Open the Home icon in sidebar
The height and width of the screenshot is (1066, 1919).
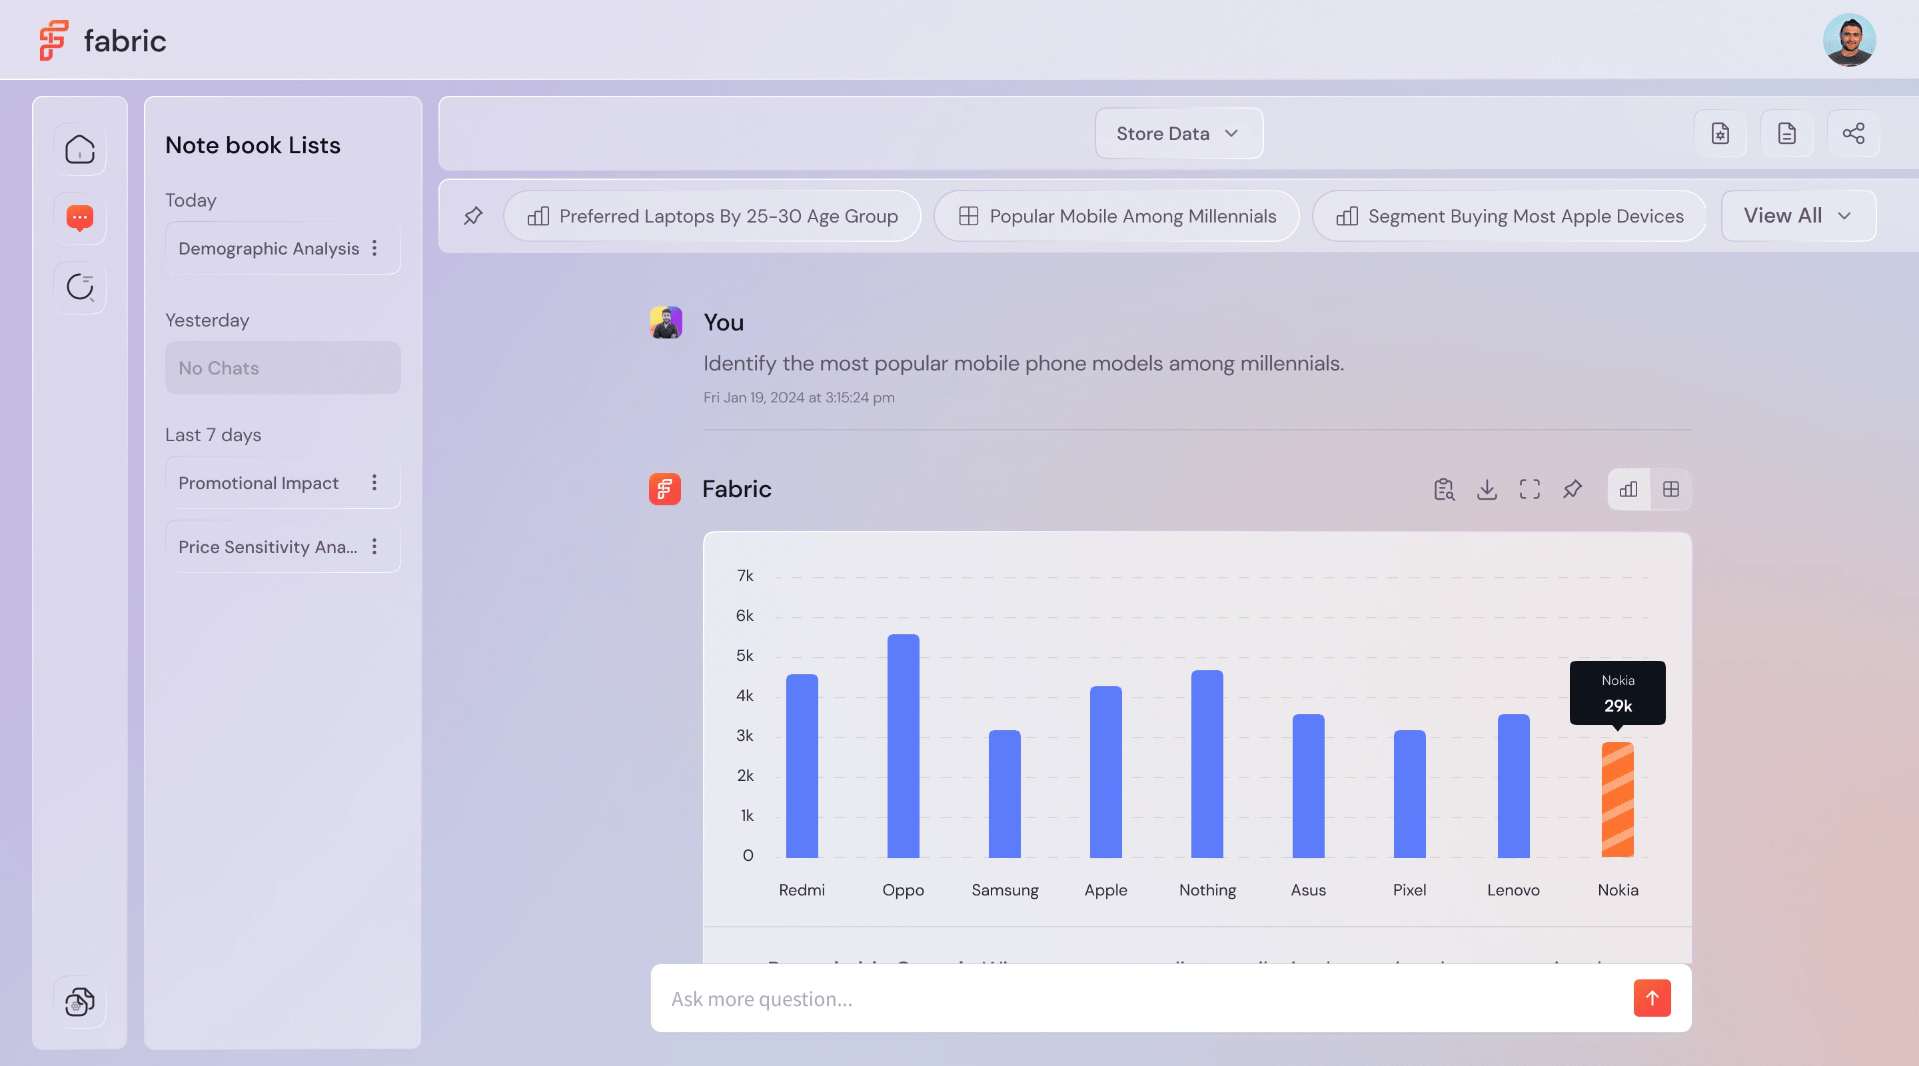tap(80, 149)
